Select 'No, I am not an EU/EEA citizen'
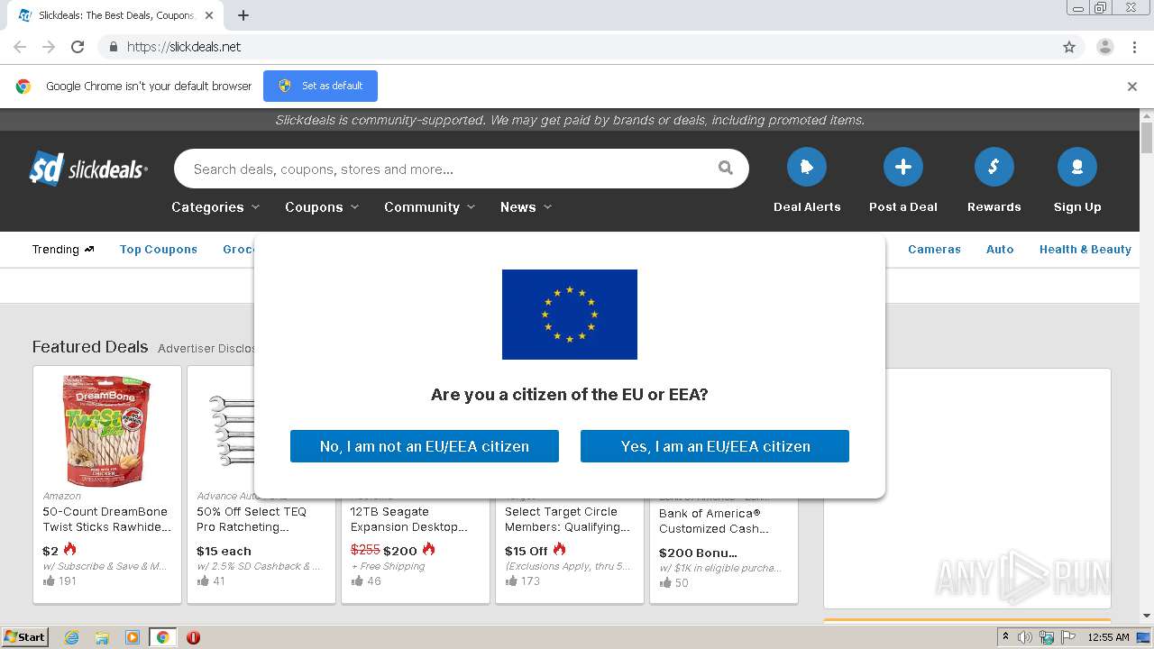 point(425,446)
